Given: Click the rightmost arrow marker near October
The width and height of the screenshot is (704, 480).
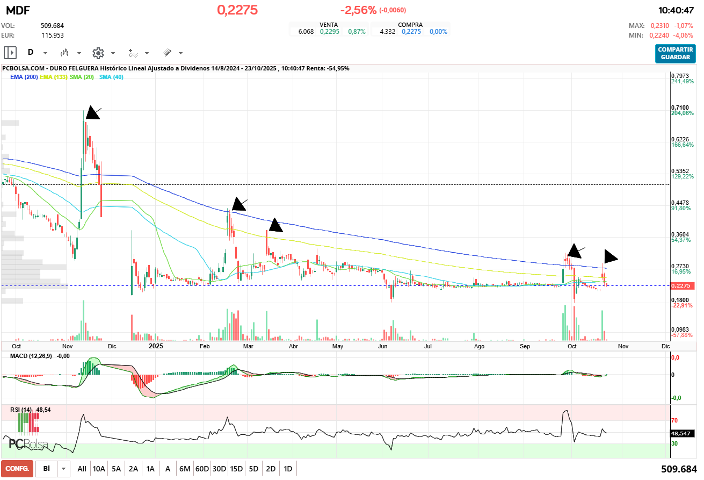Looking at the screenshot, I should coord(610,256).
